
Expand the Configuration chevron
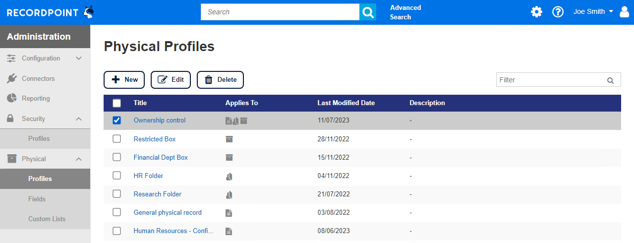78,59
